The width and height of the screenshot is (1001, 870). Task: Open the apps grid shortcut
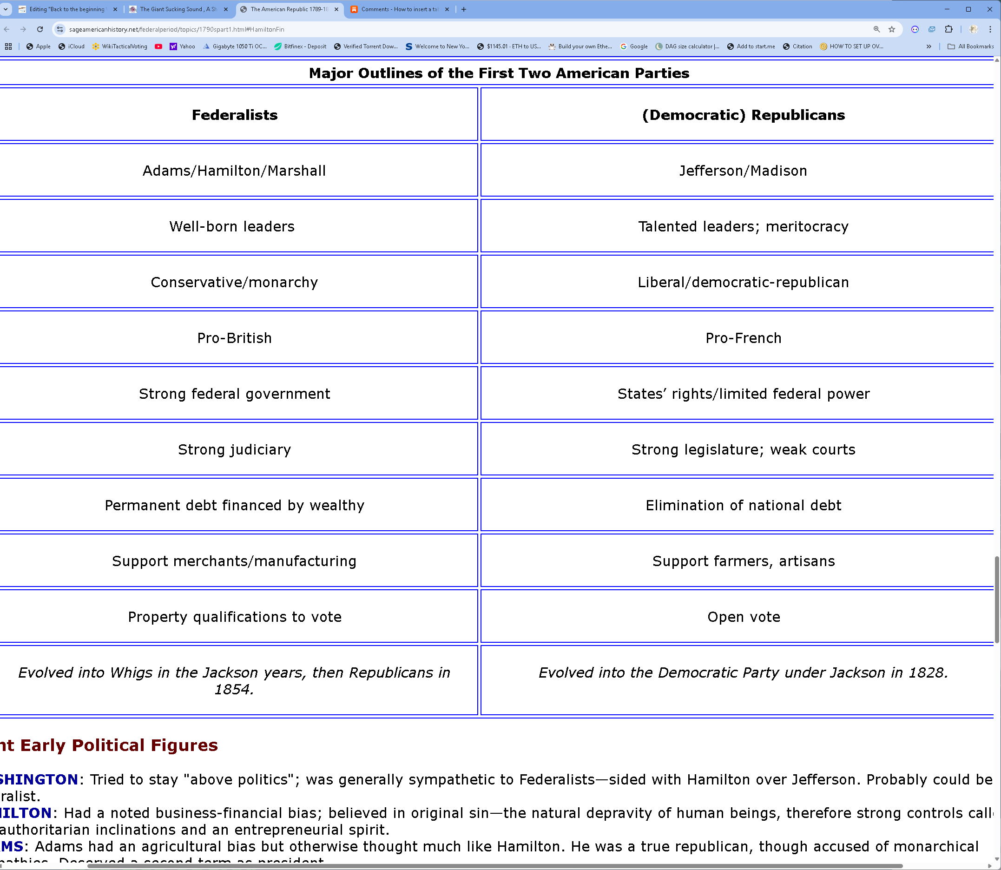coord(8,46)
